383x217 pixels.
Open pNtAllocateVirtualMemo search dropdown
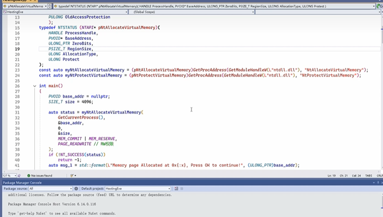click(25, 6)
